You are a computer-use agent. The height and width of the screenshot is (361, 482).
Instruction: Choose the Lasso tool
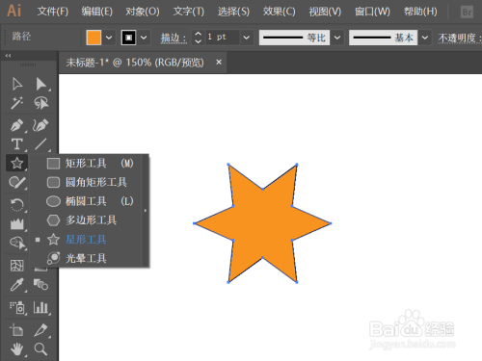click(x=41, y=103)
